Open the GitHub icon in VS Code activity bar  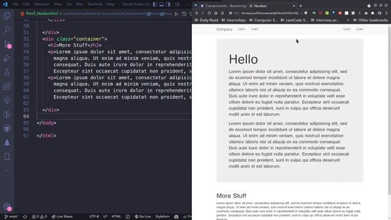[x=7, y=128]
